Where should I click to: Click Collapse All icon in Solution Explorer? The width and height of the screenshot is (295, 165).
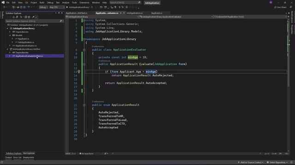26,17
